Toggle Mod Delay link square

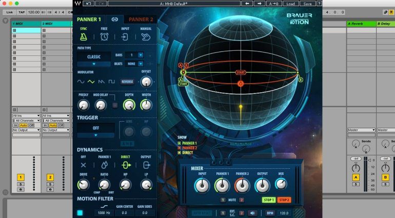(115, 105)
